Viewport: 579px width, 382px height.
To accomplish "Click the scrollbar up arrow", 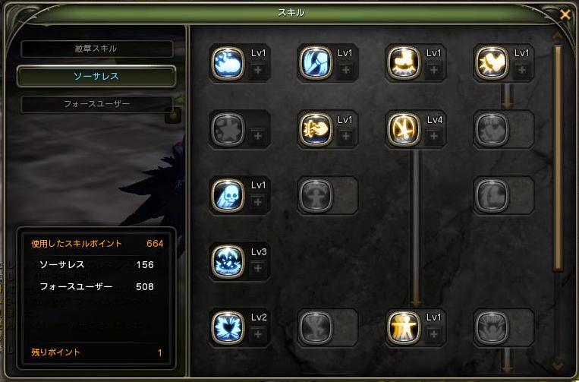I will pos(558,36).
